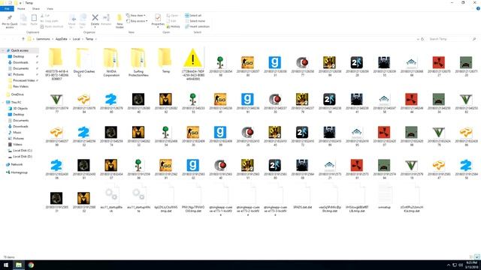Switch to the Share tab

[x=36, y=8]
